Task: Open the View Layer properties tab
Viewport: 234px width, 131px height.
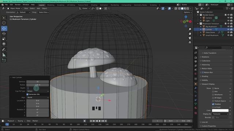Action: tap(196, 65)
